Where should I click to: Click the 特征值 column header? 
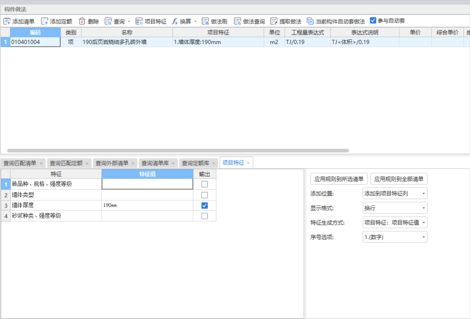tap(147, 174)
